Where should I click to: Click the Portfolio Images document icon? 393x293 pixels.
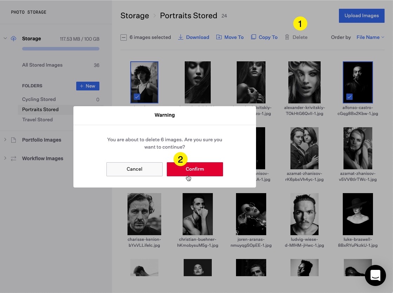[x=14, y=140]
